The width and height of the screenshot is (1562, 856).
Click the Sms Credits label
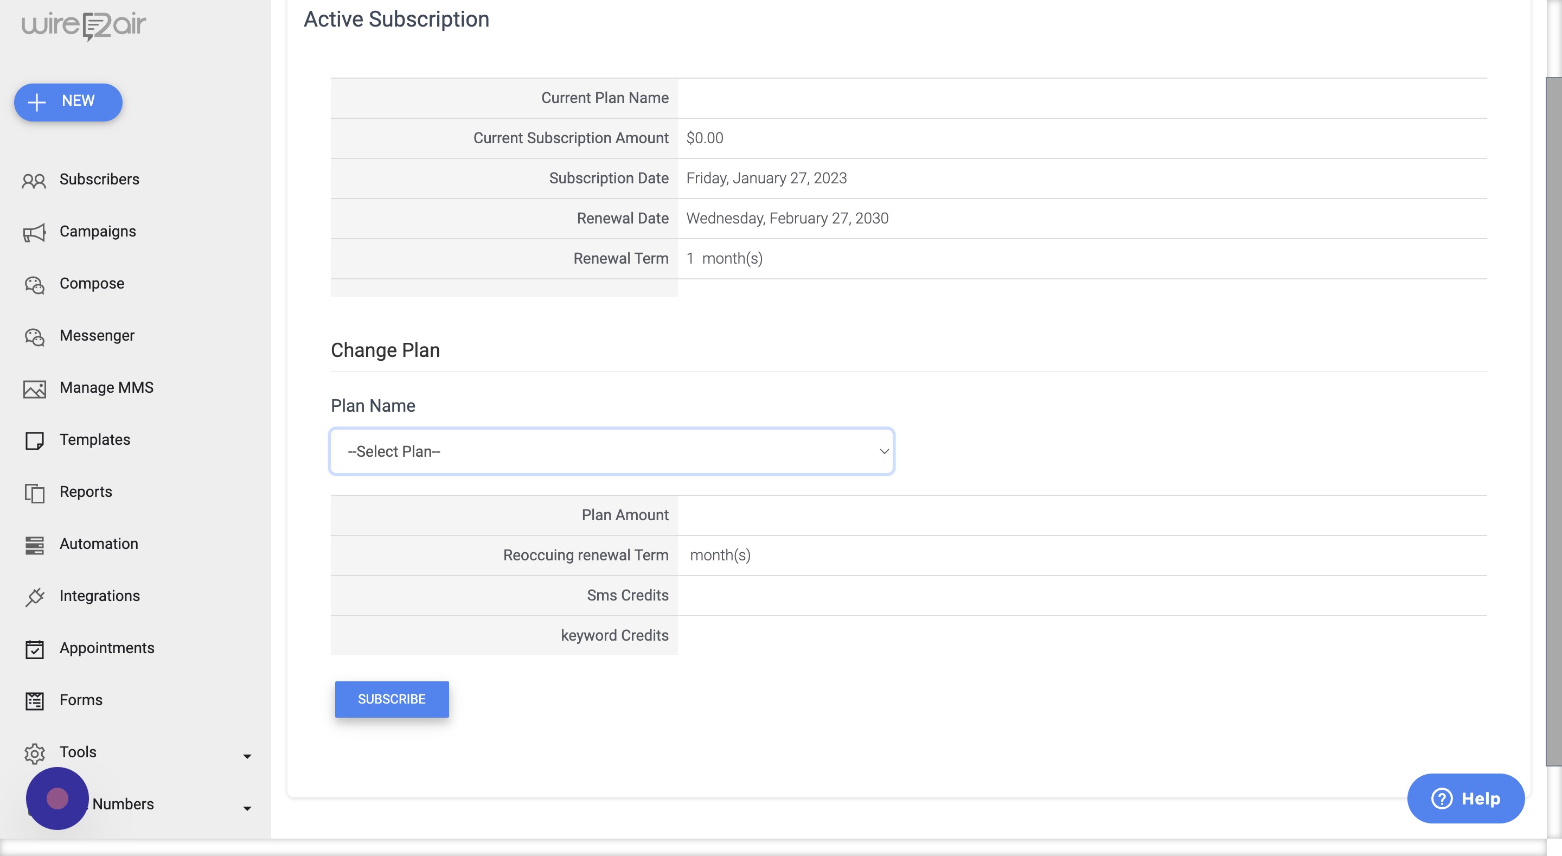click(628, 595)
